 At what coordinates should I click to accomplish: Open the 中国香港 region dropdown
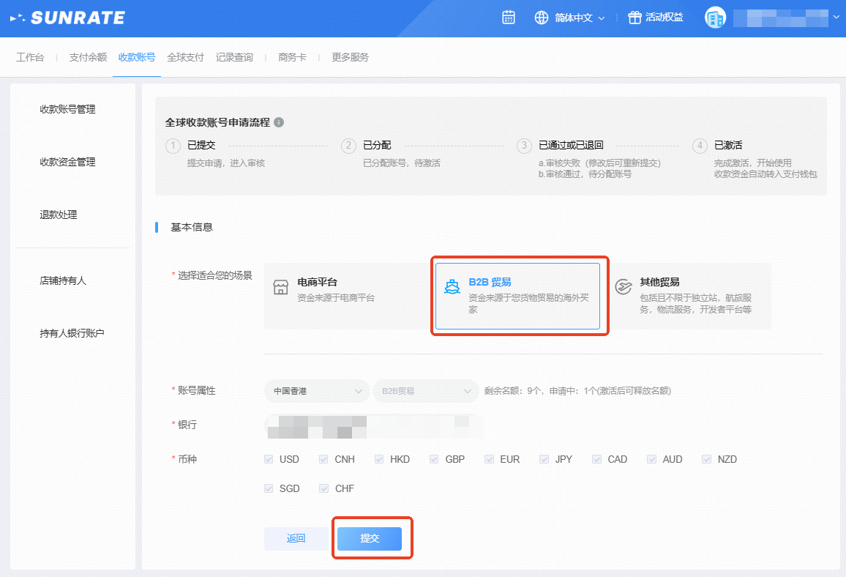(x=317, y=392)
